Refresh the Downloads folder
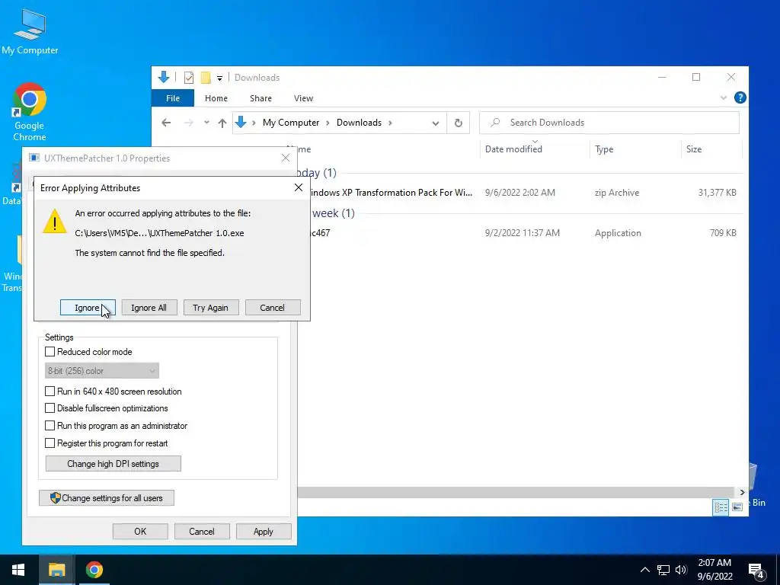This screenshot has width=780, height=585. pyautogui.click(x=458, y=123)
